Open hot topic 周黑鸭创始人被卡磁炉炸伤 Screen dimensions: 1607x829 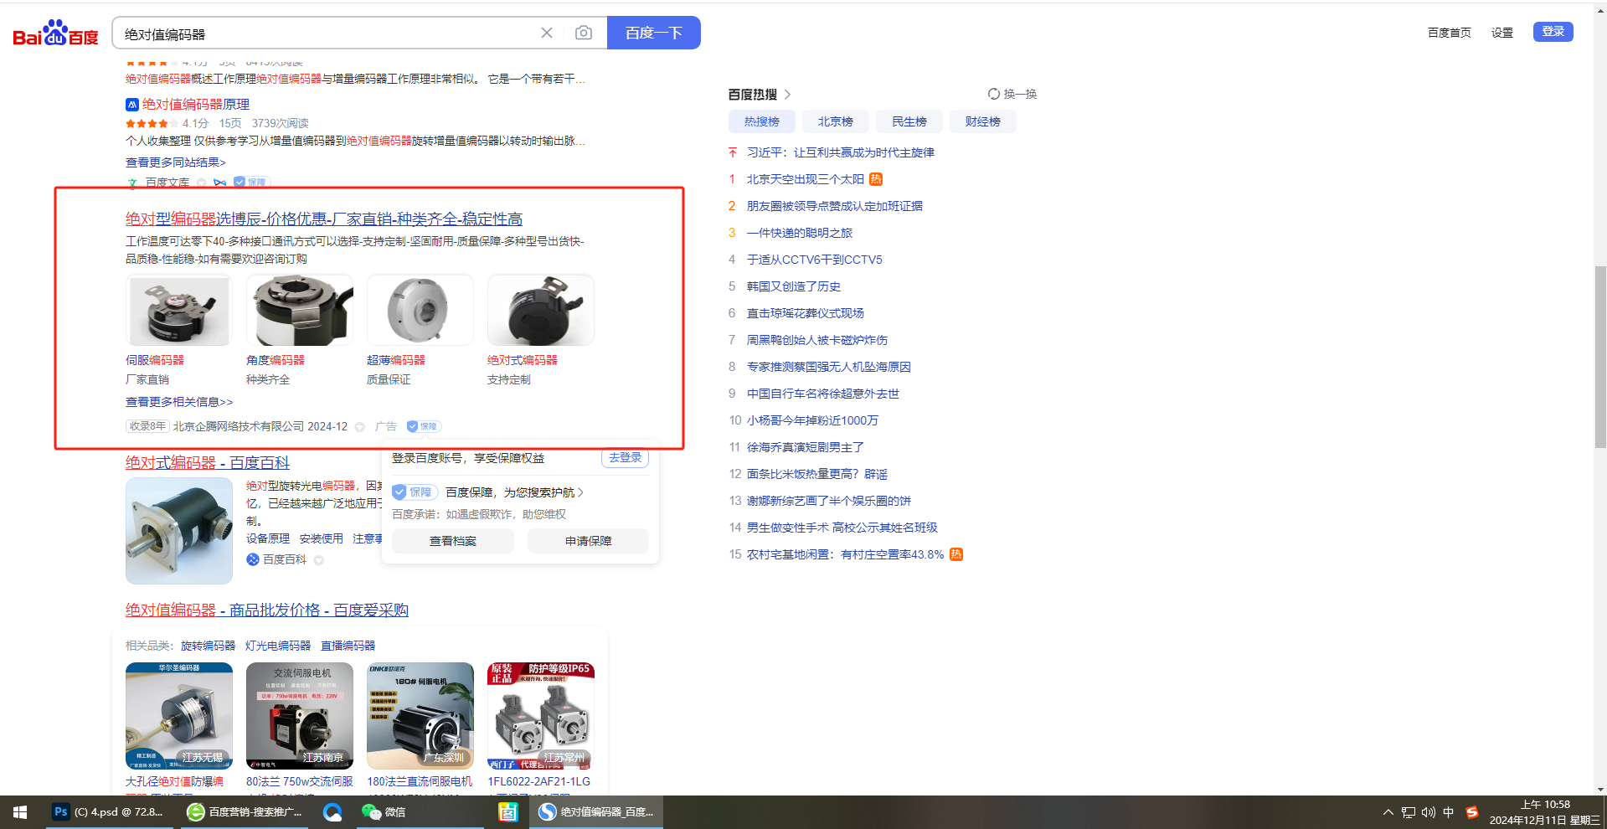point(817,340)
